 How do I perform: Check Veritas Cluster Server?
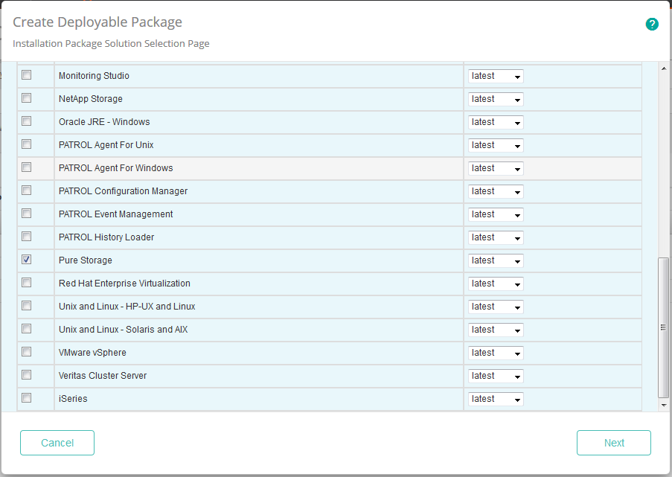pos(26,375)
